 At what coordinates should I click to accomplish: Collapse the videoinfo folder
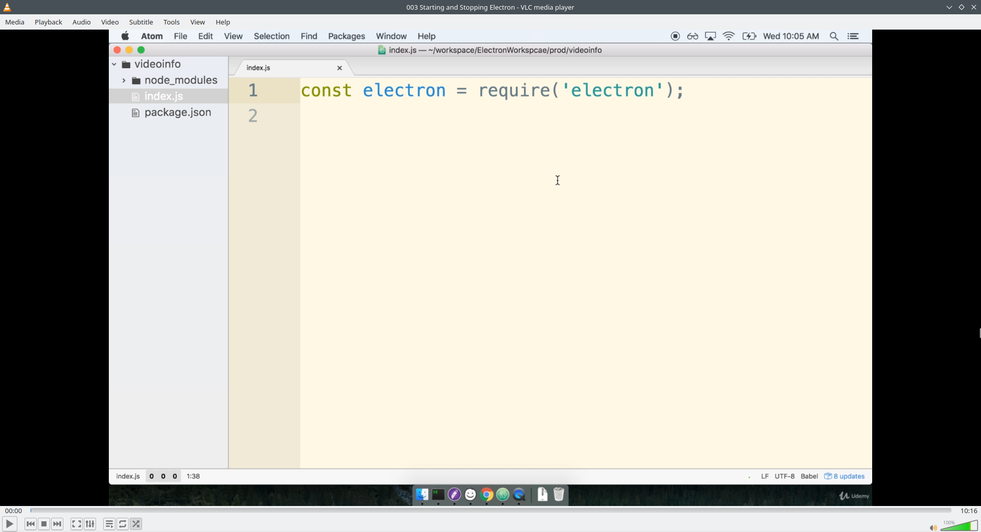(x=113, y=64)
